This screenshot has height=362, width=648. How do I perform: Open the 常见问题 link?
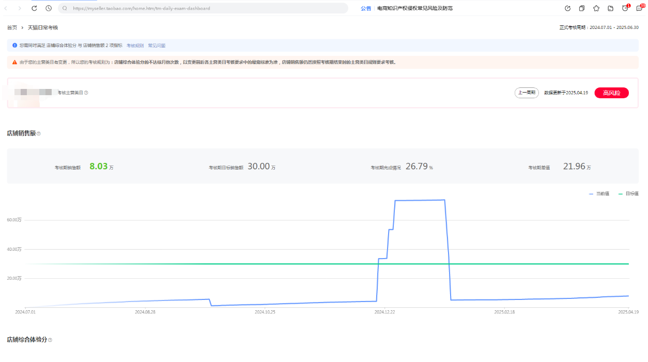(x=157, y=46)
